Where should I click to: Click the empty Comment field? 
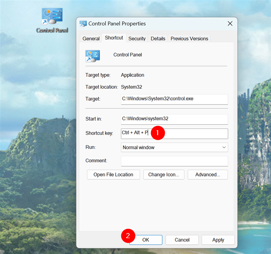[x=174, y=161]
